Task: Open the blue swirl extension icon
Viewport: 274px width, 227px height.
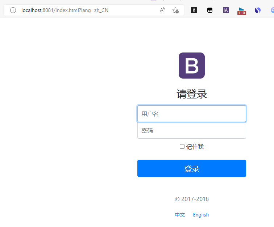Action: tap(258, 10)
